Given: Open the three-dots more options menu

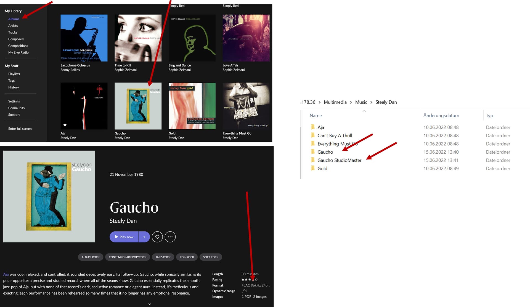Looking at the screenshot, I should pos(170,237).
